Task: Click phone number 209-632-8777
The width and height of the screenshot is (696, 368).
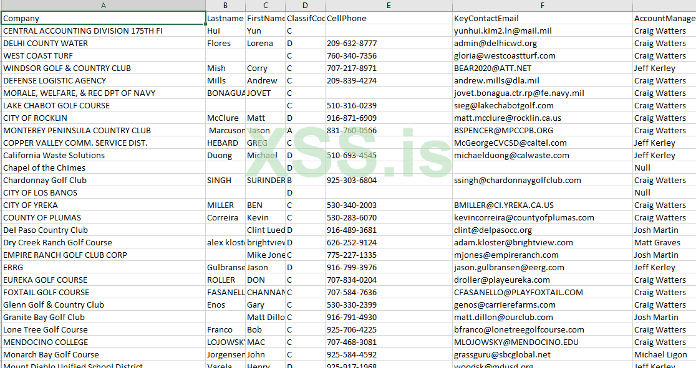Action: point(352,43)
